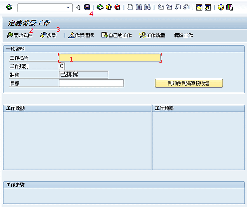Viewport: 247px width, 207px height.
Task: Collapse the command field triangle arrow
Action: 78,7
